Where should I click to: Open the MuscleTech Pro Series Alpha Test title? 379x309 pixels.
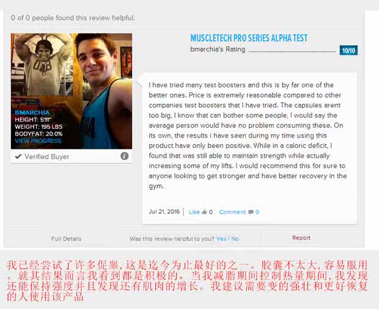(249, 38)
